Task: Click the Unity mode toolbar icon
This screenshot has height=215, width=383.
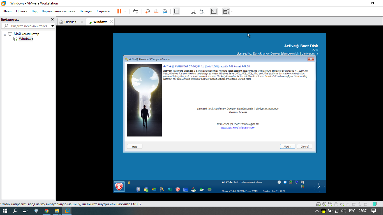Action: pyautogui.click(x=202, y=11)
